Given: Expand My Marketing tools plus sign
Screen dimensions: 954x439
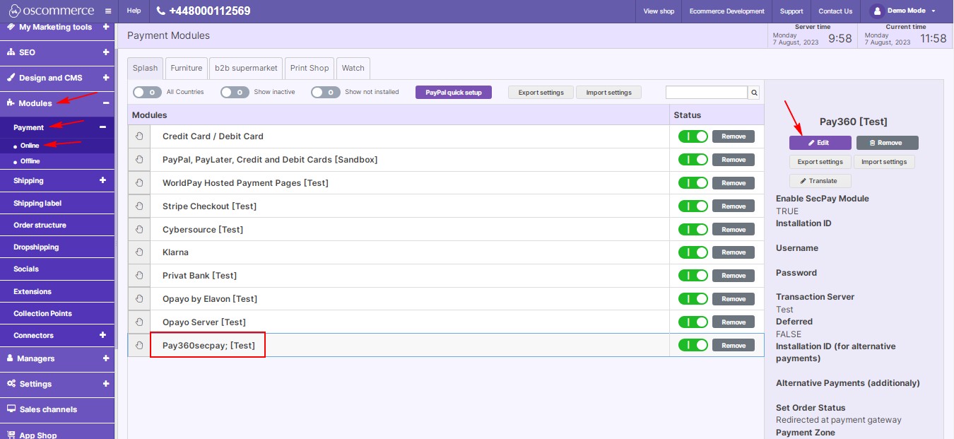Looking at the screenshot, I should [x=105, y=27].
